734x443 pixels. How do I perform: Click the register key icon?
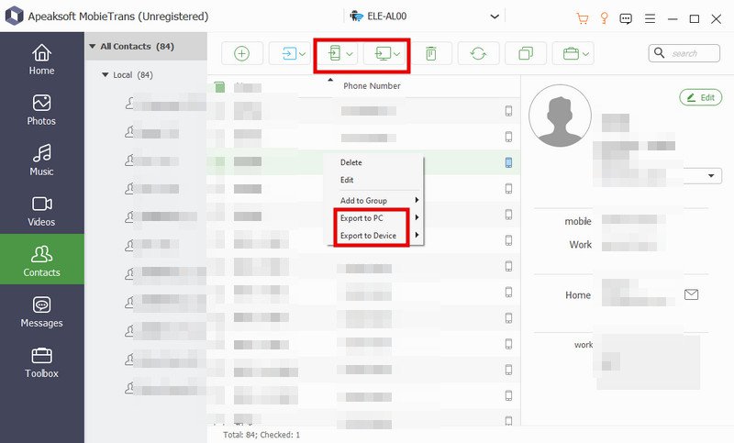605,18
